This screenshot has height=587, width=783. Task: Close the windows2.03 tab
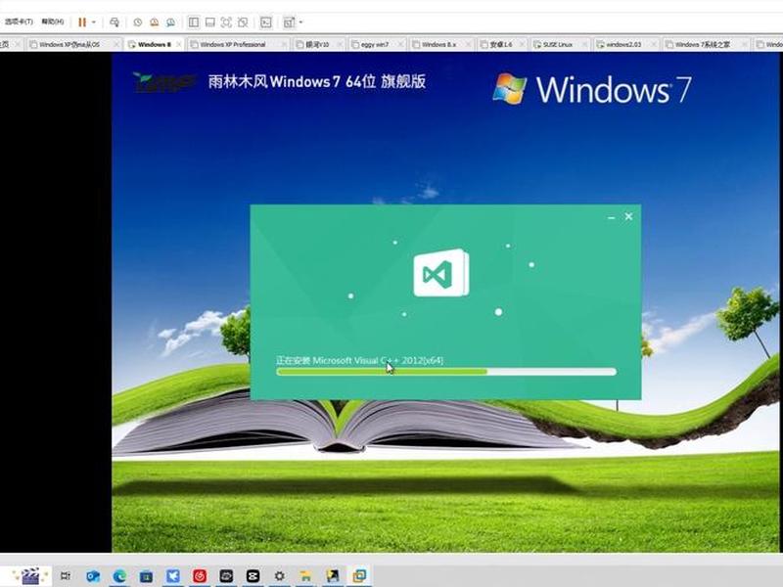point(655,44)
